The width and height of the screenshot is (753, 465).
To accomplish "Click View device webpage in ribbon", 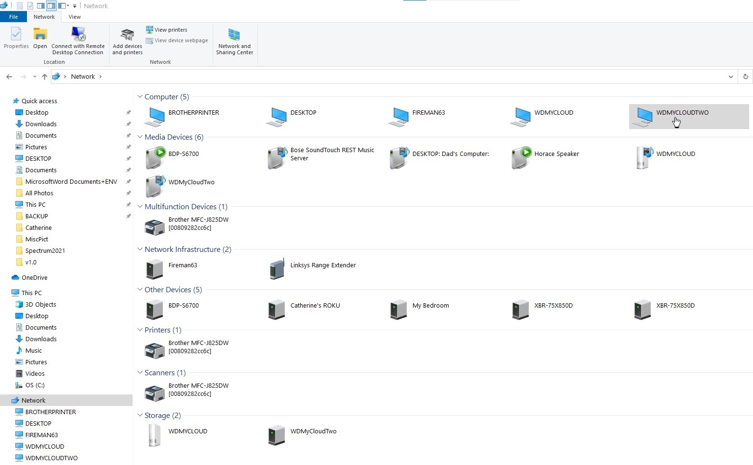I will point(177,41).
